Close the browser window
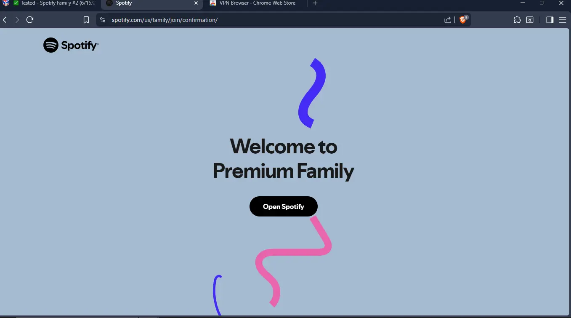Image resolution: width=571 pixels, height=318 pixels. pyautogui.click(x=561, y=3)
